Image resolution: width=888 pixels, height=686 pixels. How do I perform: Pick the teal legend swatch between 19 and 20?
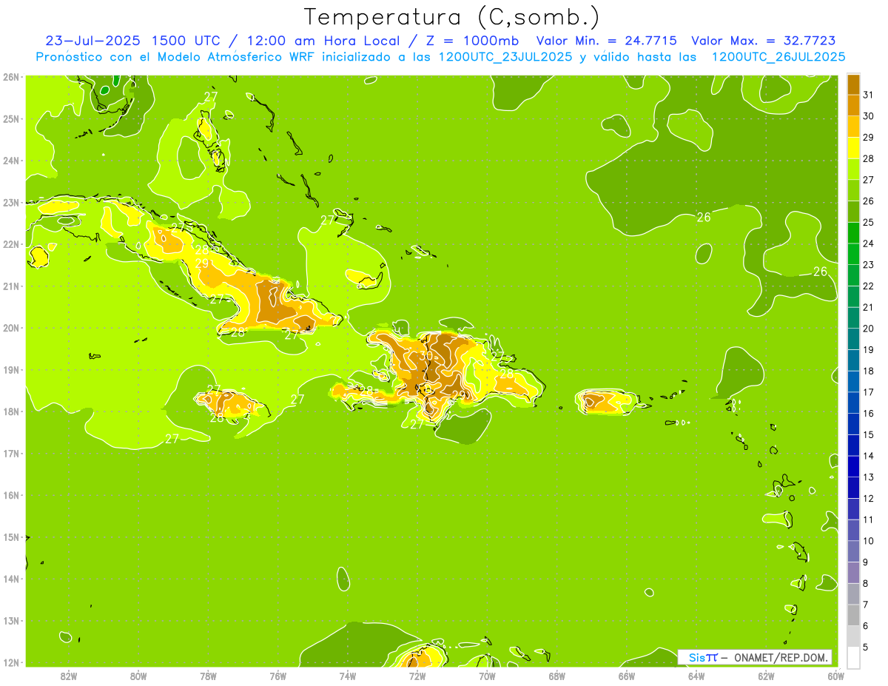click(853, 339)
